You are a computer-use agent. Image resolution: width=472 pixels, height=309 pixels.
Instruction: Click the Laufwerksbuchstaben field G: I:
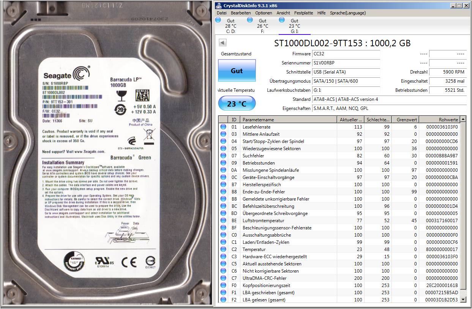point(346,90)
